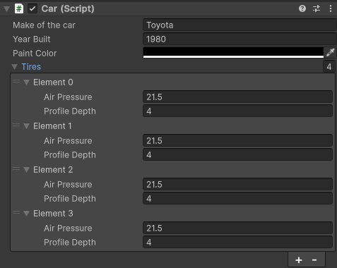Click the Year Built label
This screenshot has width=337, height=268.
click(x=32, y=39)
